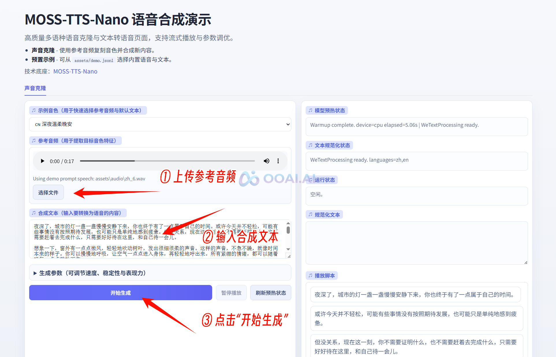Image resolution: width=556 pixels, height=357 pixels.
Task: Play the reference audio clip
Action: (42, 161)
